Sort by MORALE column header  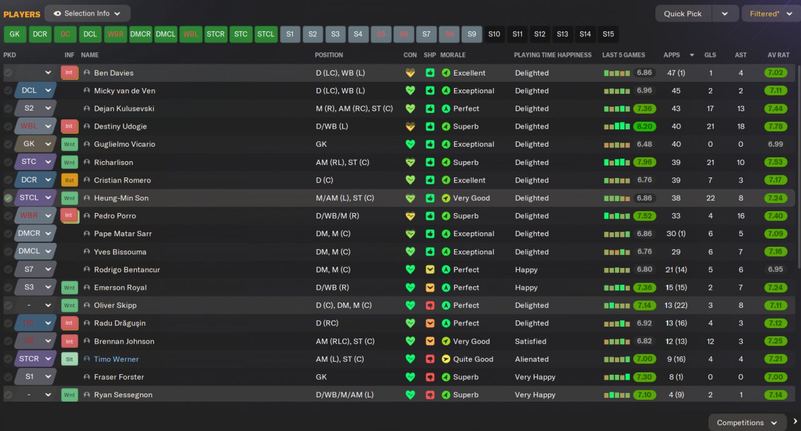point(452,55)
